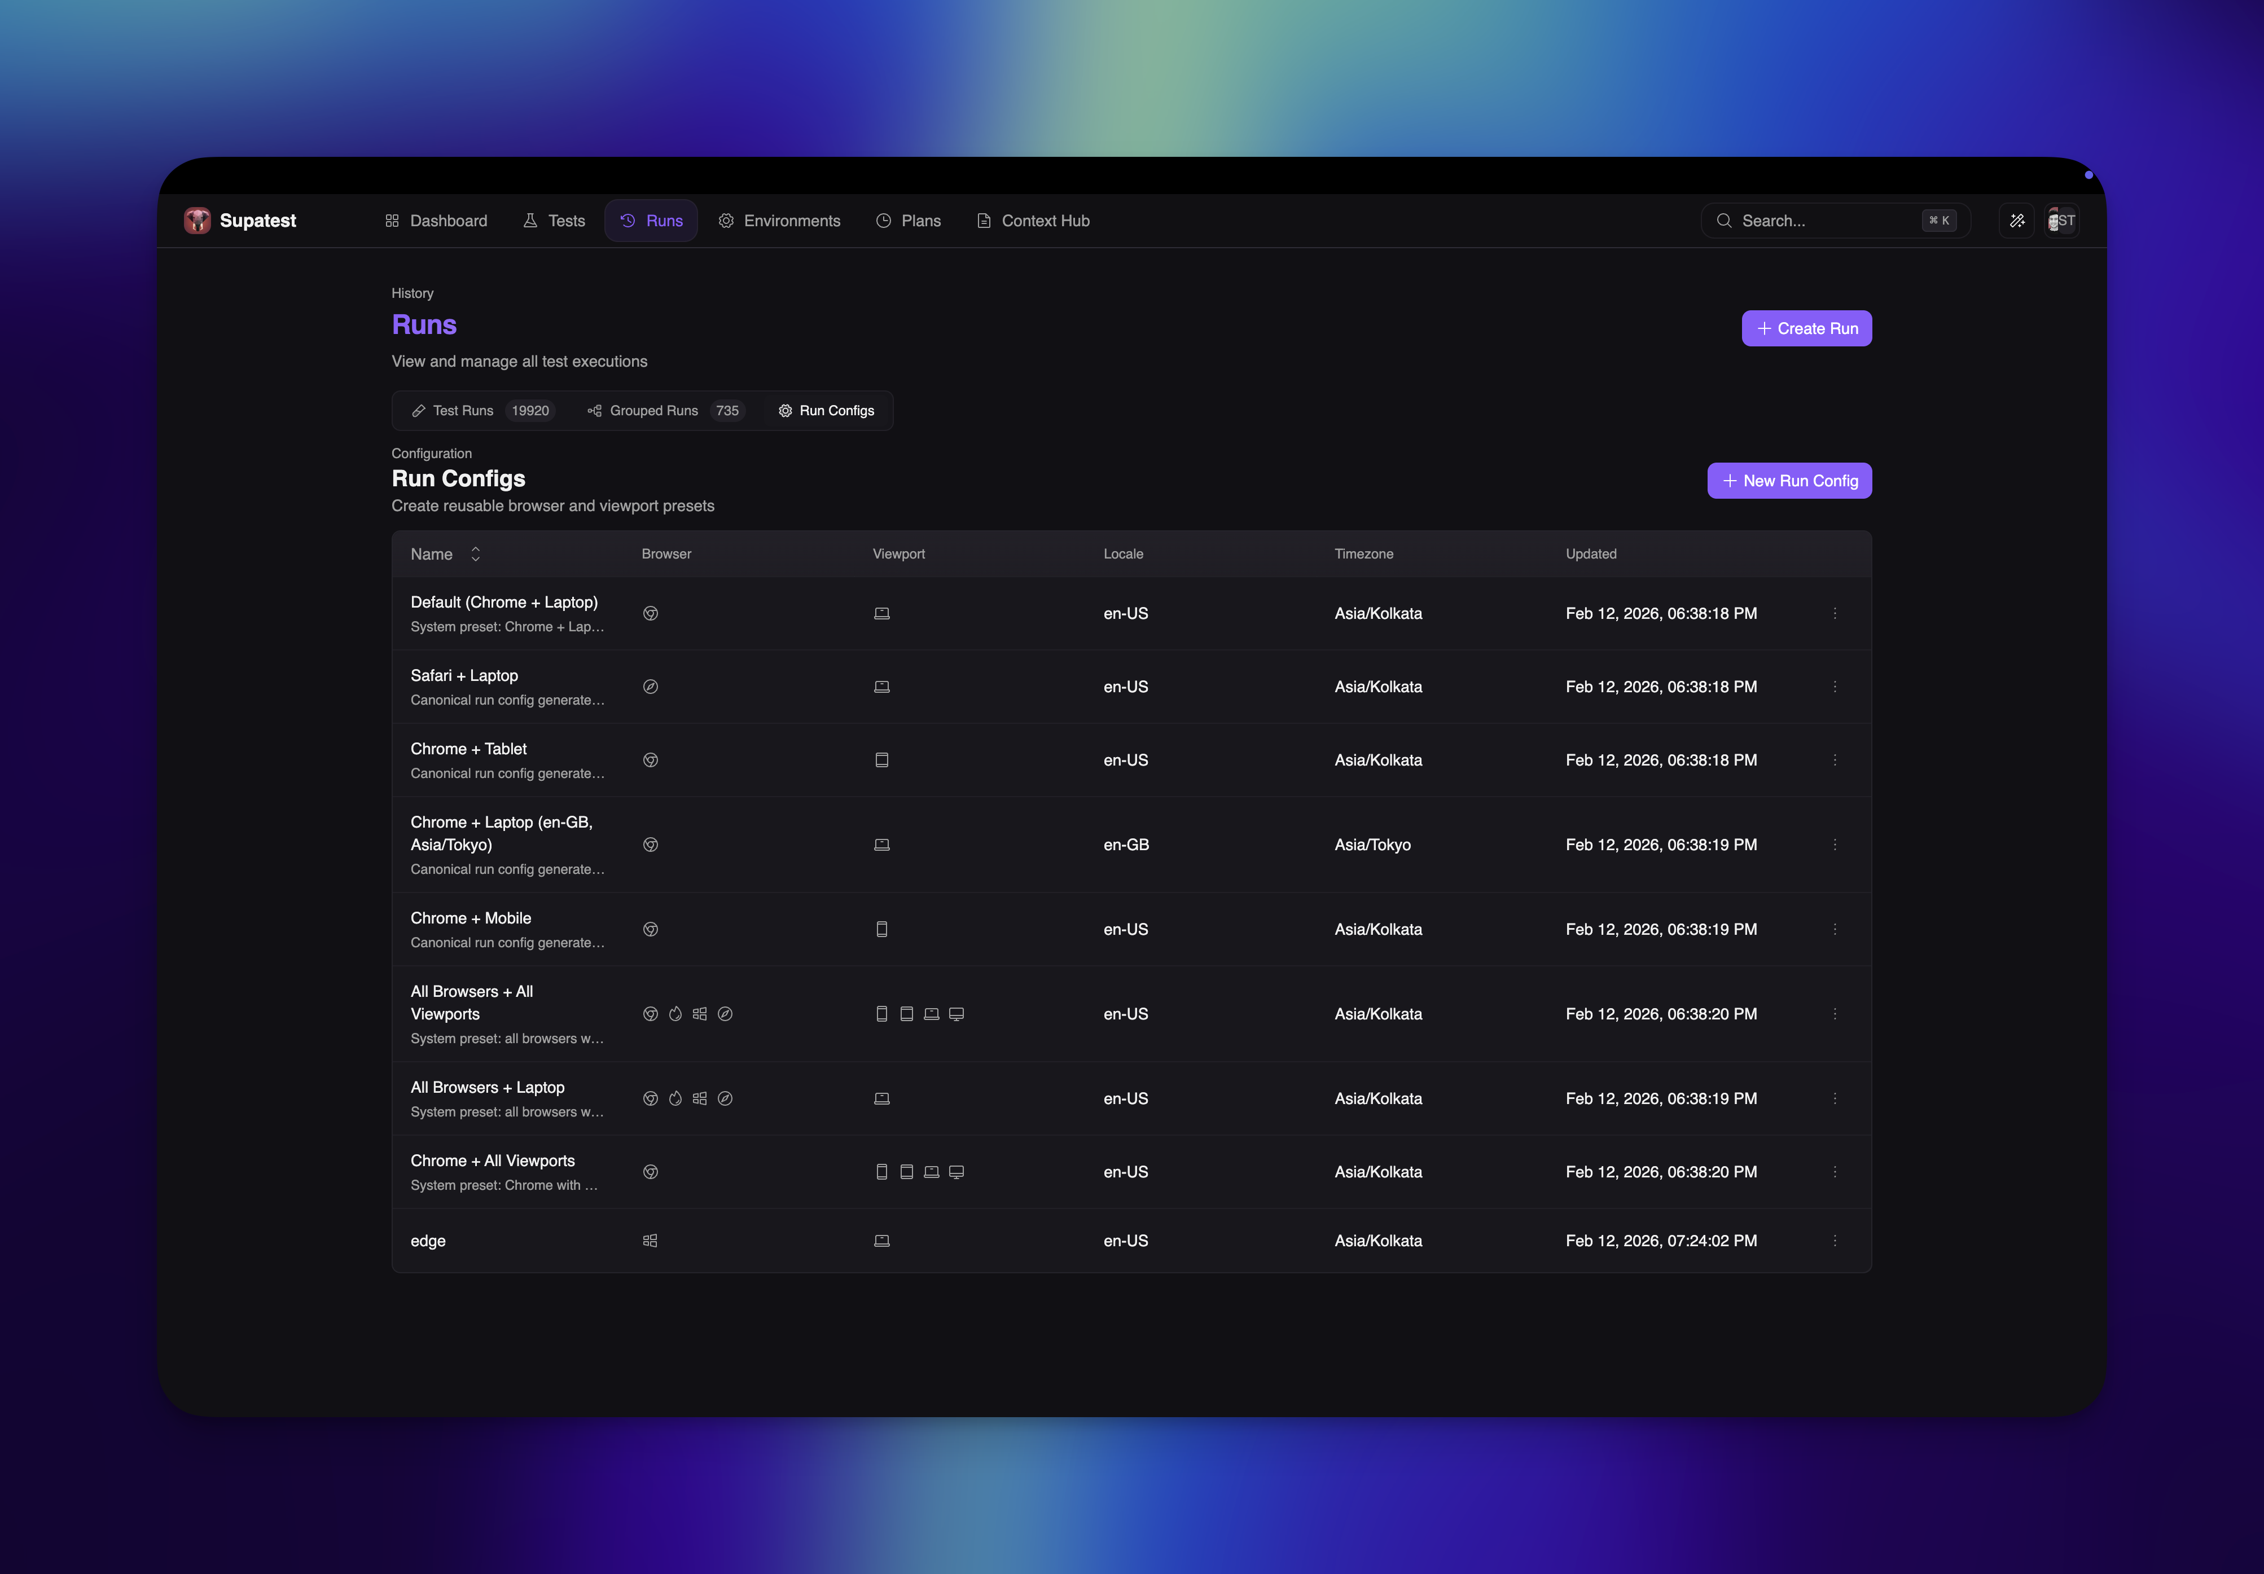Click the Safari compass icon for Safari + Laptop

coord(651,687)
